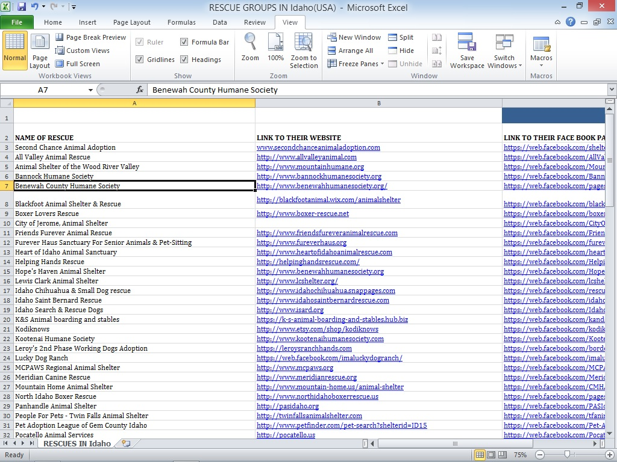Open http://www.mcpaws.org link
Screen dimensions: 617x462
(x=295, y=368)
